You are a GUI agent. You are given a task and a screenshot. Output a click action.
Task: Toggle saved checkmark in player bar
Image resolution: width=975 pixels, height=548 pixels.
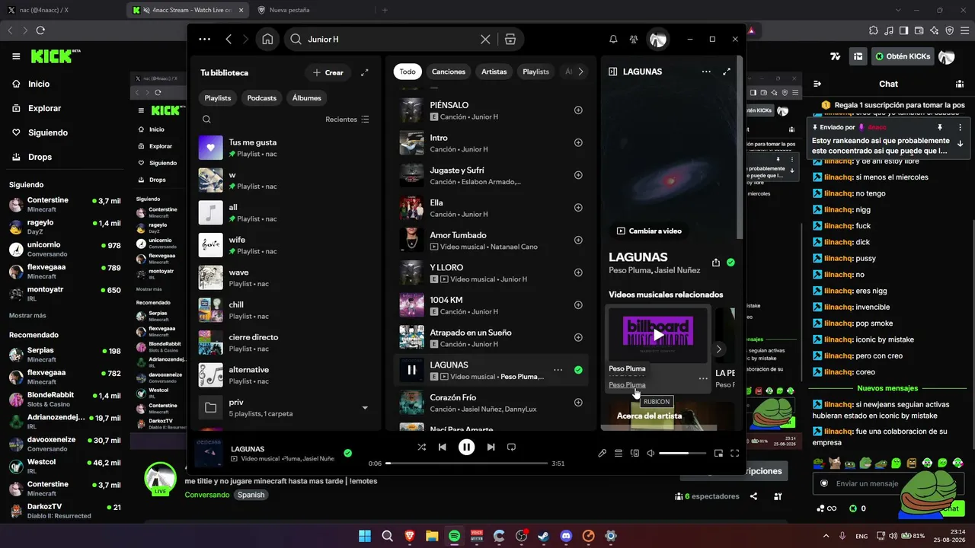pos(347,453)
